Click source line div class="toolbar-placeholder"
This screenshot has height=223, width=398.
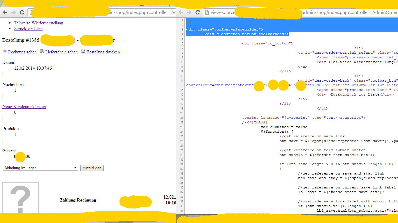[225, 29]
